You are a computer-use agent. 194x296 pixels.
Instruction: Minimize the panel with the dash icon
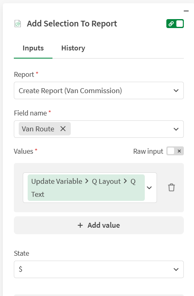(186, 11)
